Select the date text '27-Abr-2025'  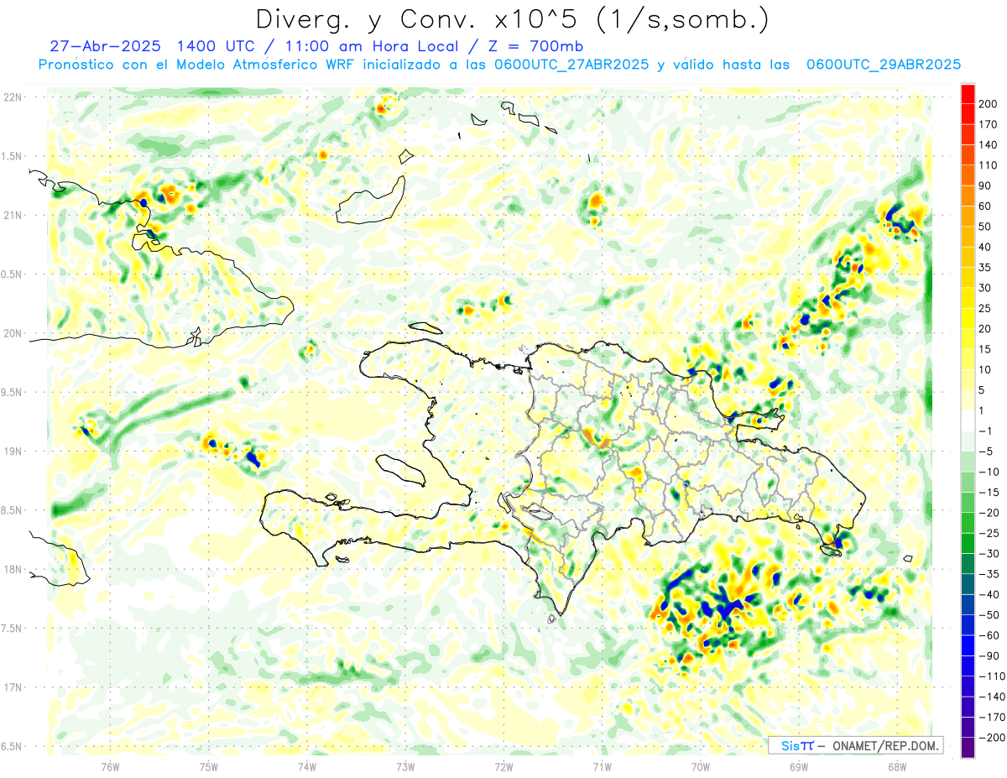click(106, 46)
